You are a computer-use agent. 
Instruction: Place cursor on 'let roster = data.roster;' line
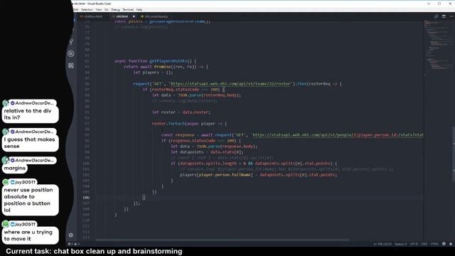pos(181,112)
